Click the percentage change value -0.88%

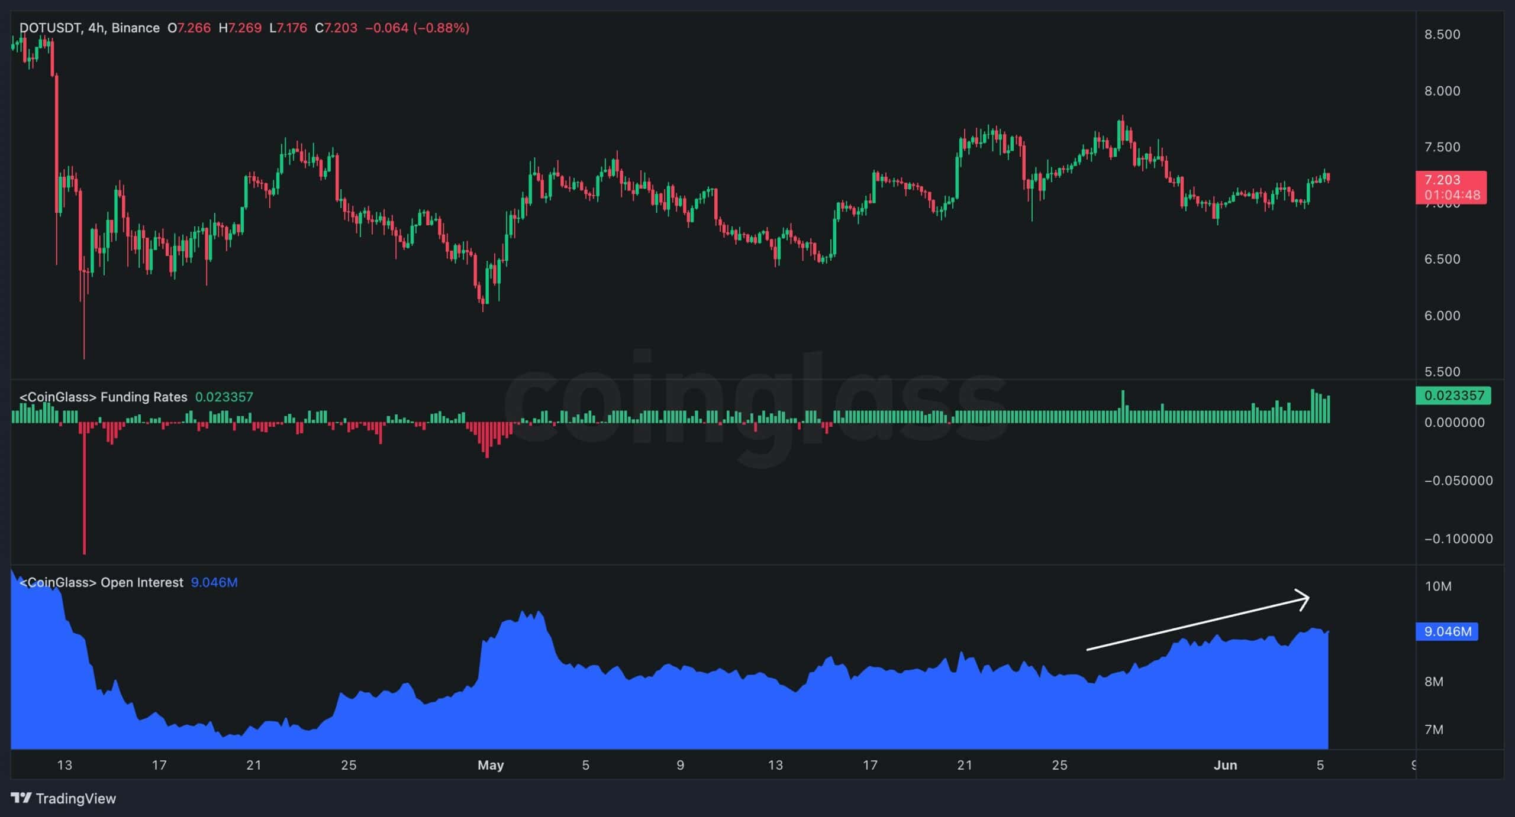pos(439,27)
